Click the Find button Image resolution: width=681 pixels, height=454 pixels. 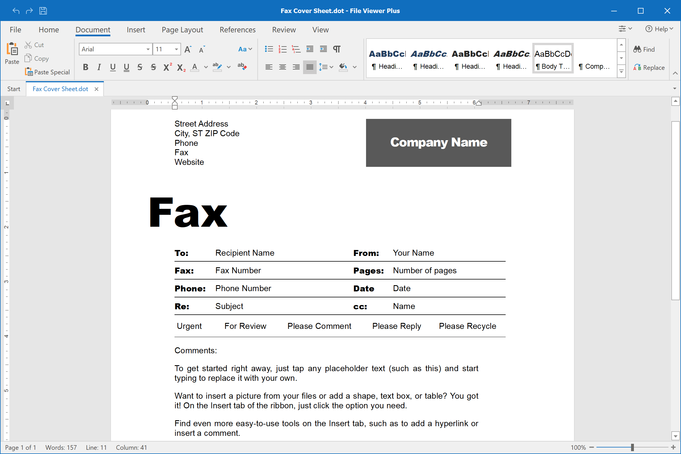(644, 49)
